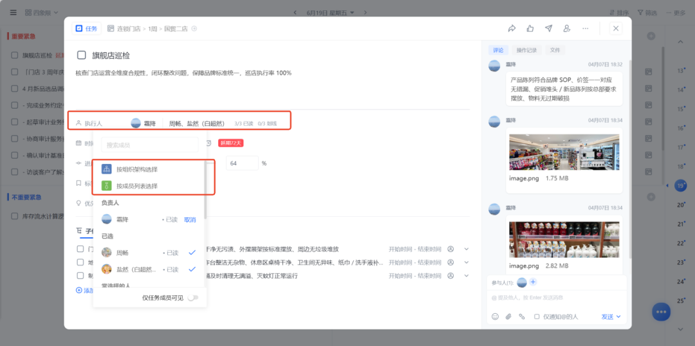Screen dimensions: 695x346
Task: Click the assignee icon of third subtask
Action: tap(450, 275)
